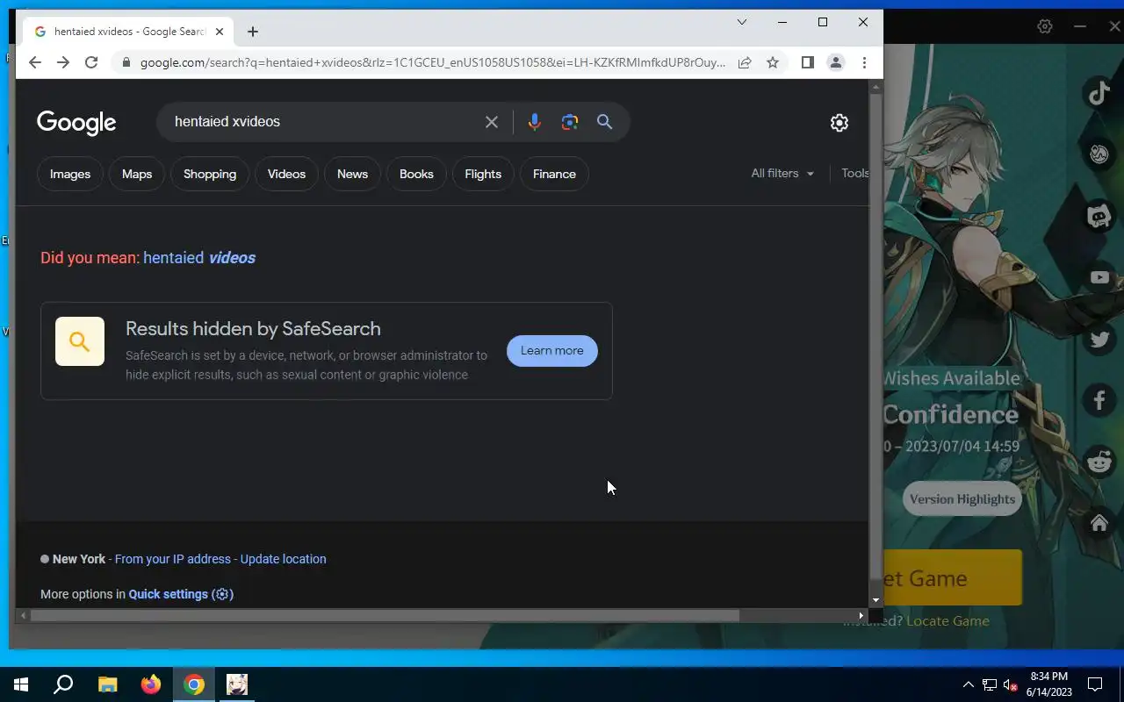
Task: Filter results by Finance
Action: [554, 174]
